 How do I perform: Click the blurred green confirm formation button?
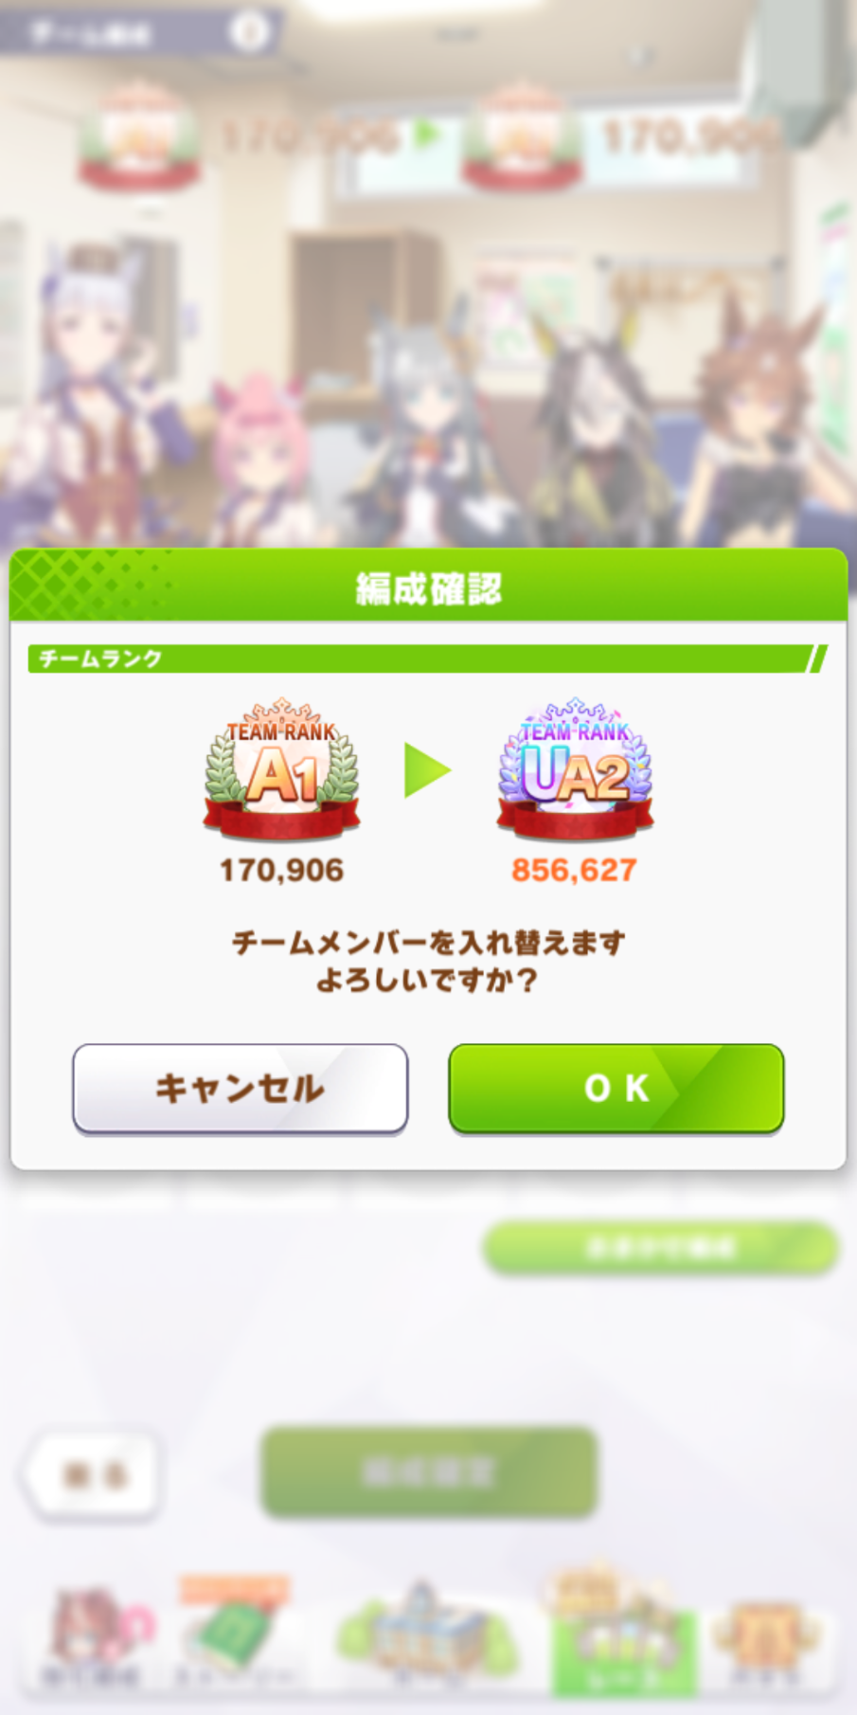tap(429, 1471)
